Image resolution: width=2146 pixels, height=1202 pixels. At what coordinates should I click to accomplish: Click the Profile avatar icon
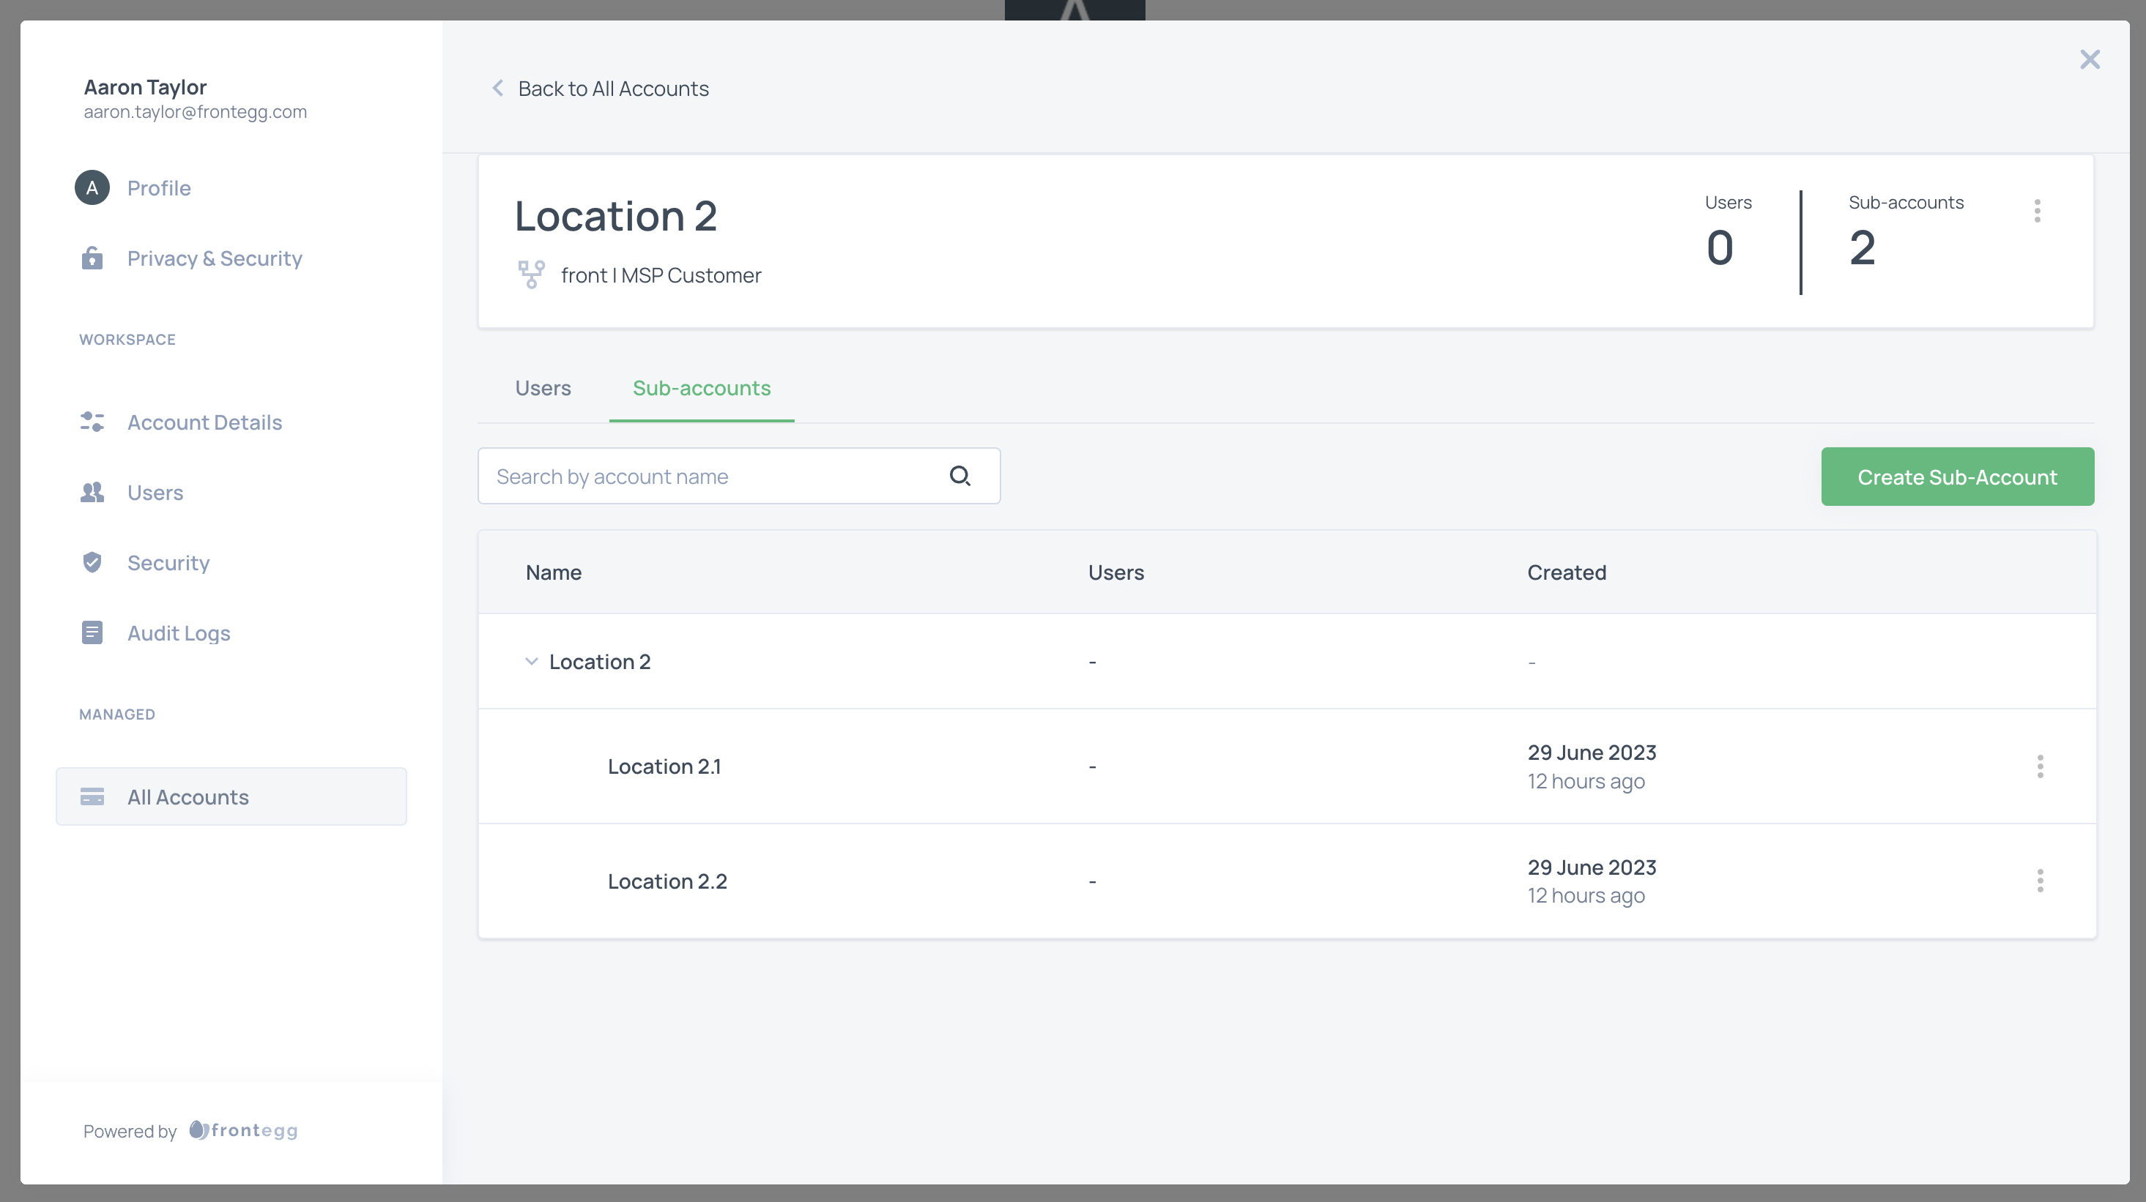coord(92,187)
